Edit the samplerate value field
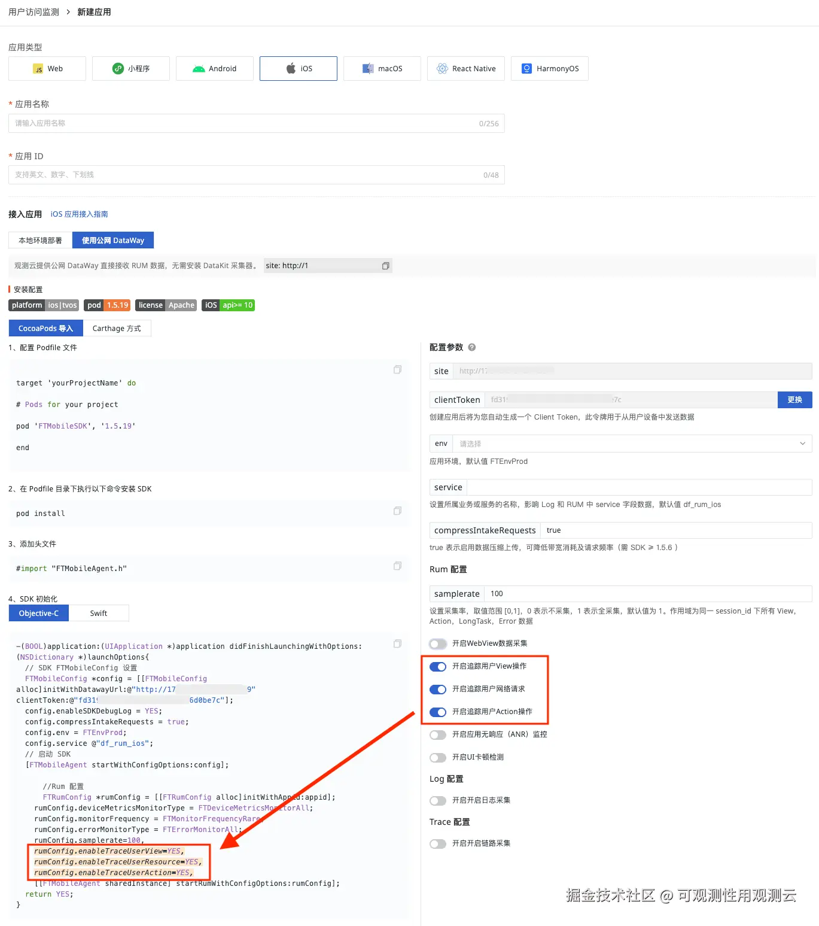 [x=648, y=594]
